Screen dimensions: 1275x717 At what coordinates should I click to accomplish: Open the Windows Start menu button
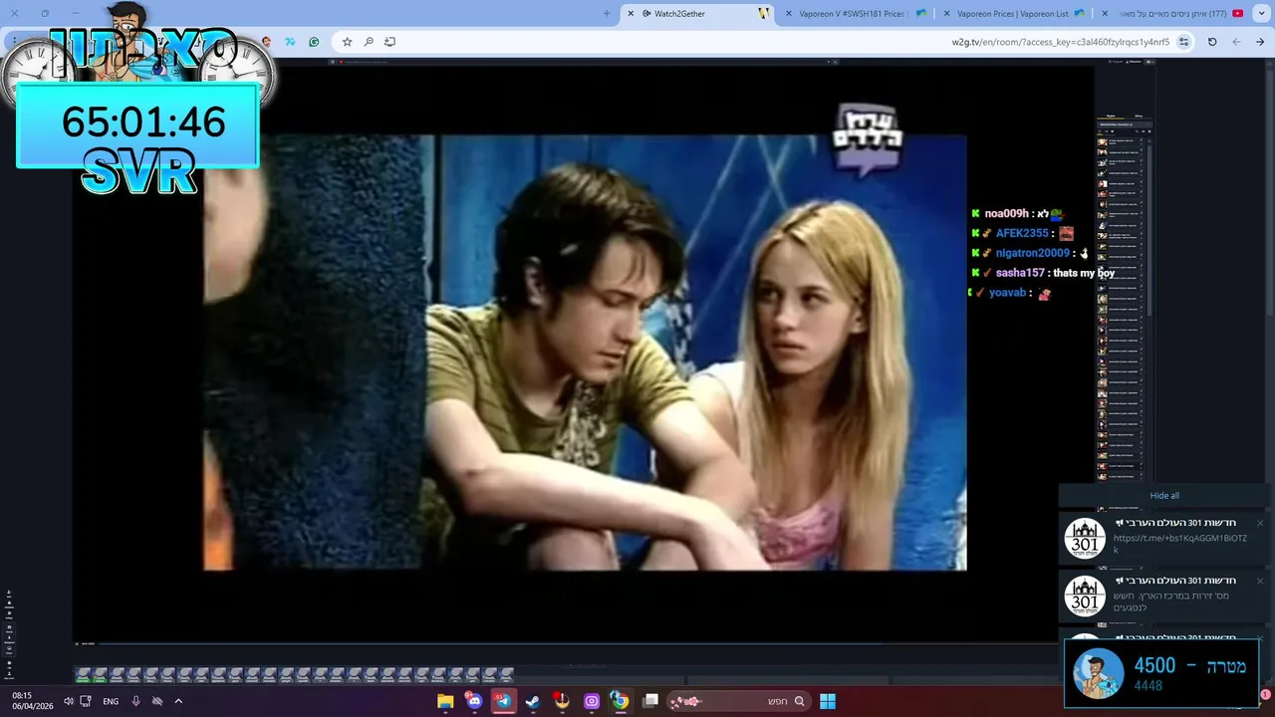pos(828,701)
